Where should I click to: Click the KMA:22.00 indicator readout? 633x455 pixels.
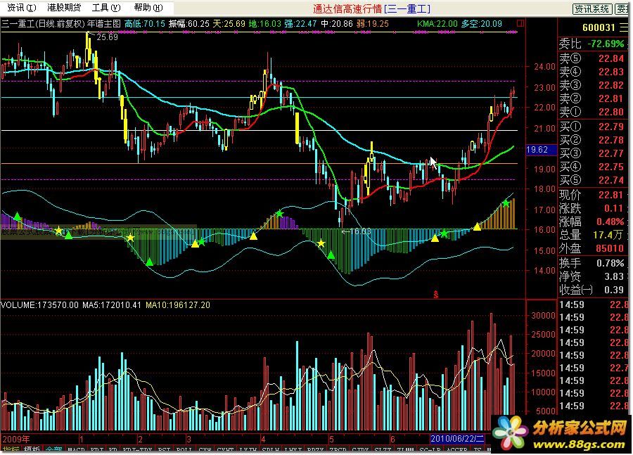tap(437, 24)
